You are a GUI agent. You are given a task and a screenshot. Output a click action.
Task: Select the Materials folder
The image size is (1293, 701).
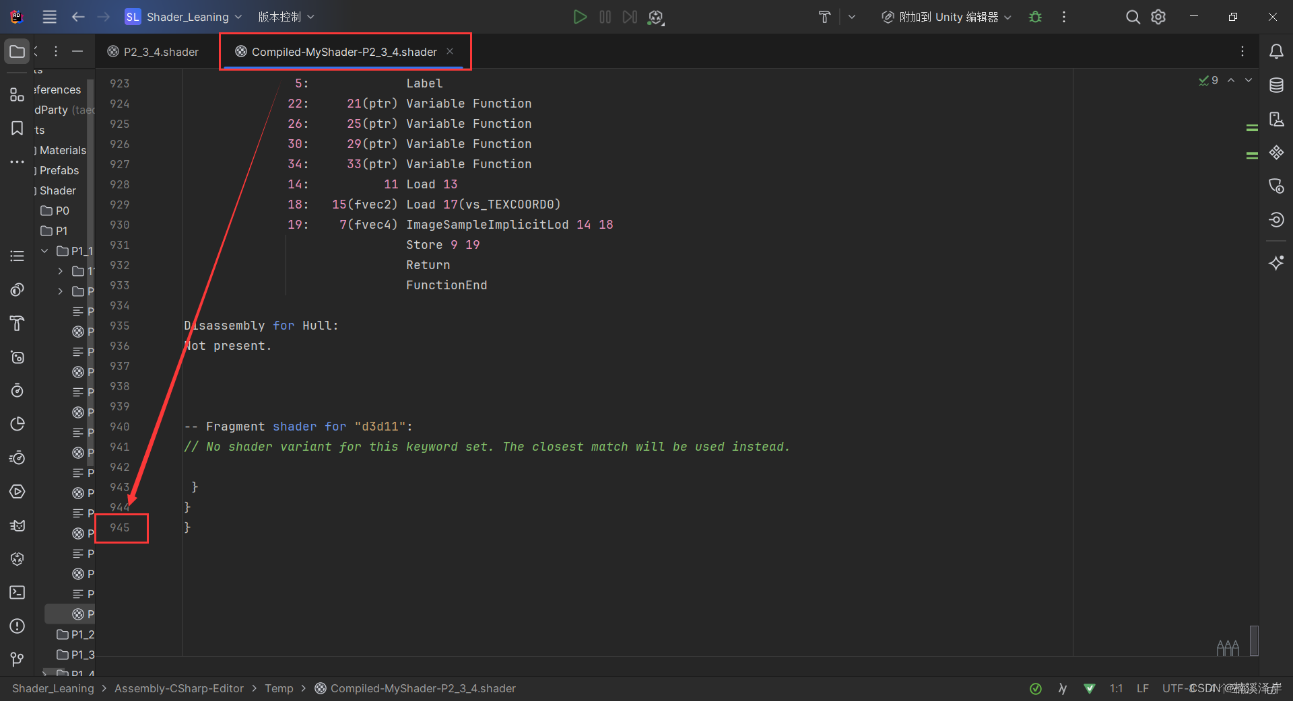(62, 150)
